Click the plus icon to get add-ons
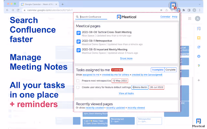207x129 pixels. [x=199, y=80]
